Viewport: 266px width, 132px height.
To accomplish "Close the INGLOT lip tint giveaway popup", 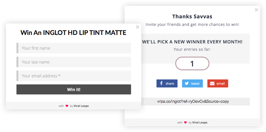I will [138, 27].
